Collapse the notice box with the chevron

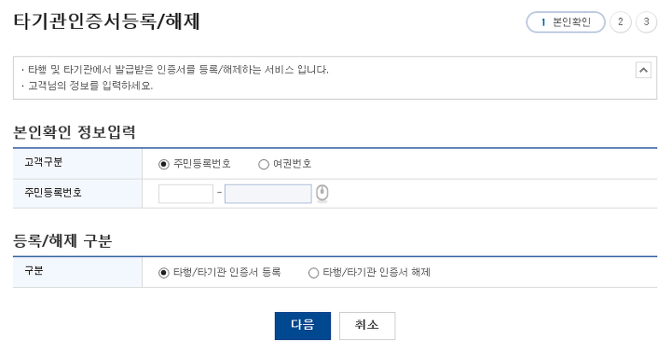[x=643, y=70]
